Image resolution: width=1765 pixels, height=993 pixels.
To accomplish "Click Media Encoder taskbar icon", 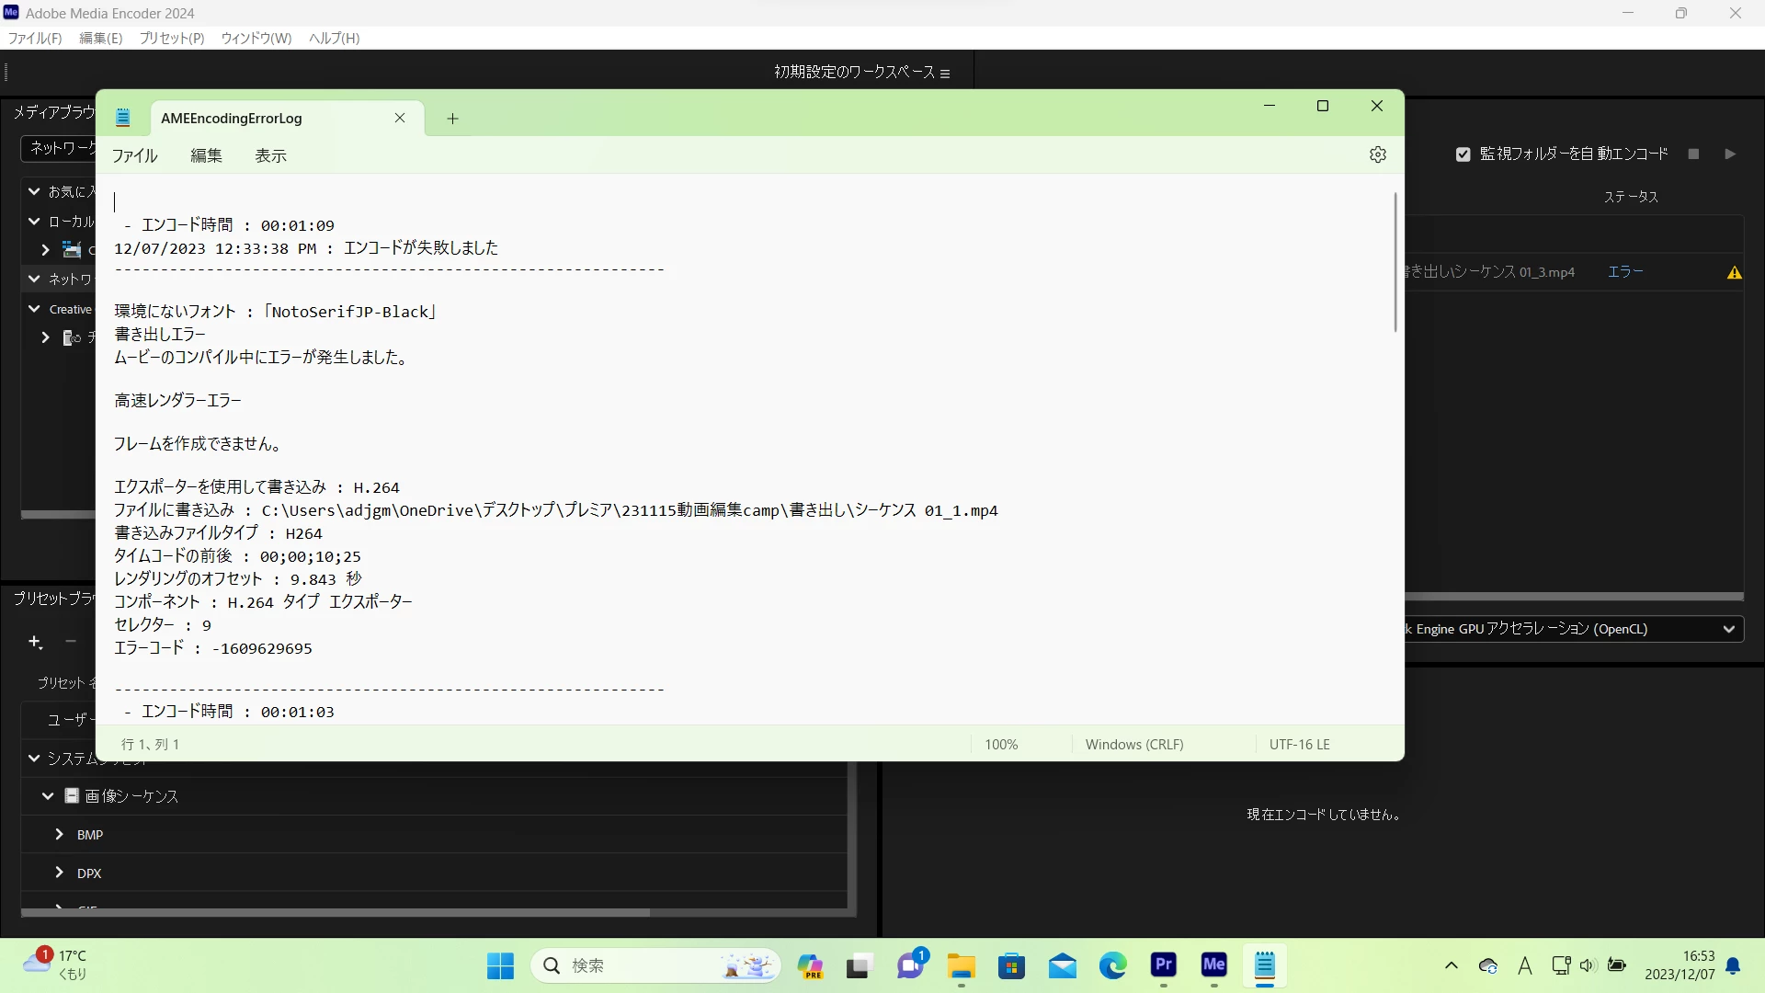I will tap(1213, 965).
